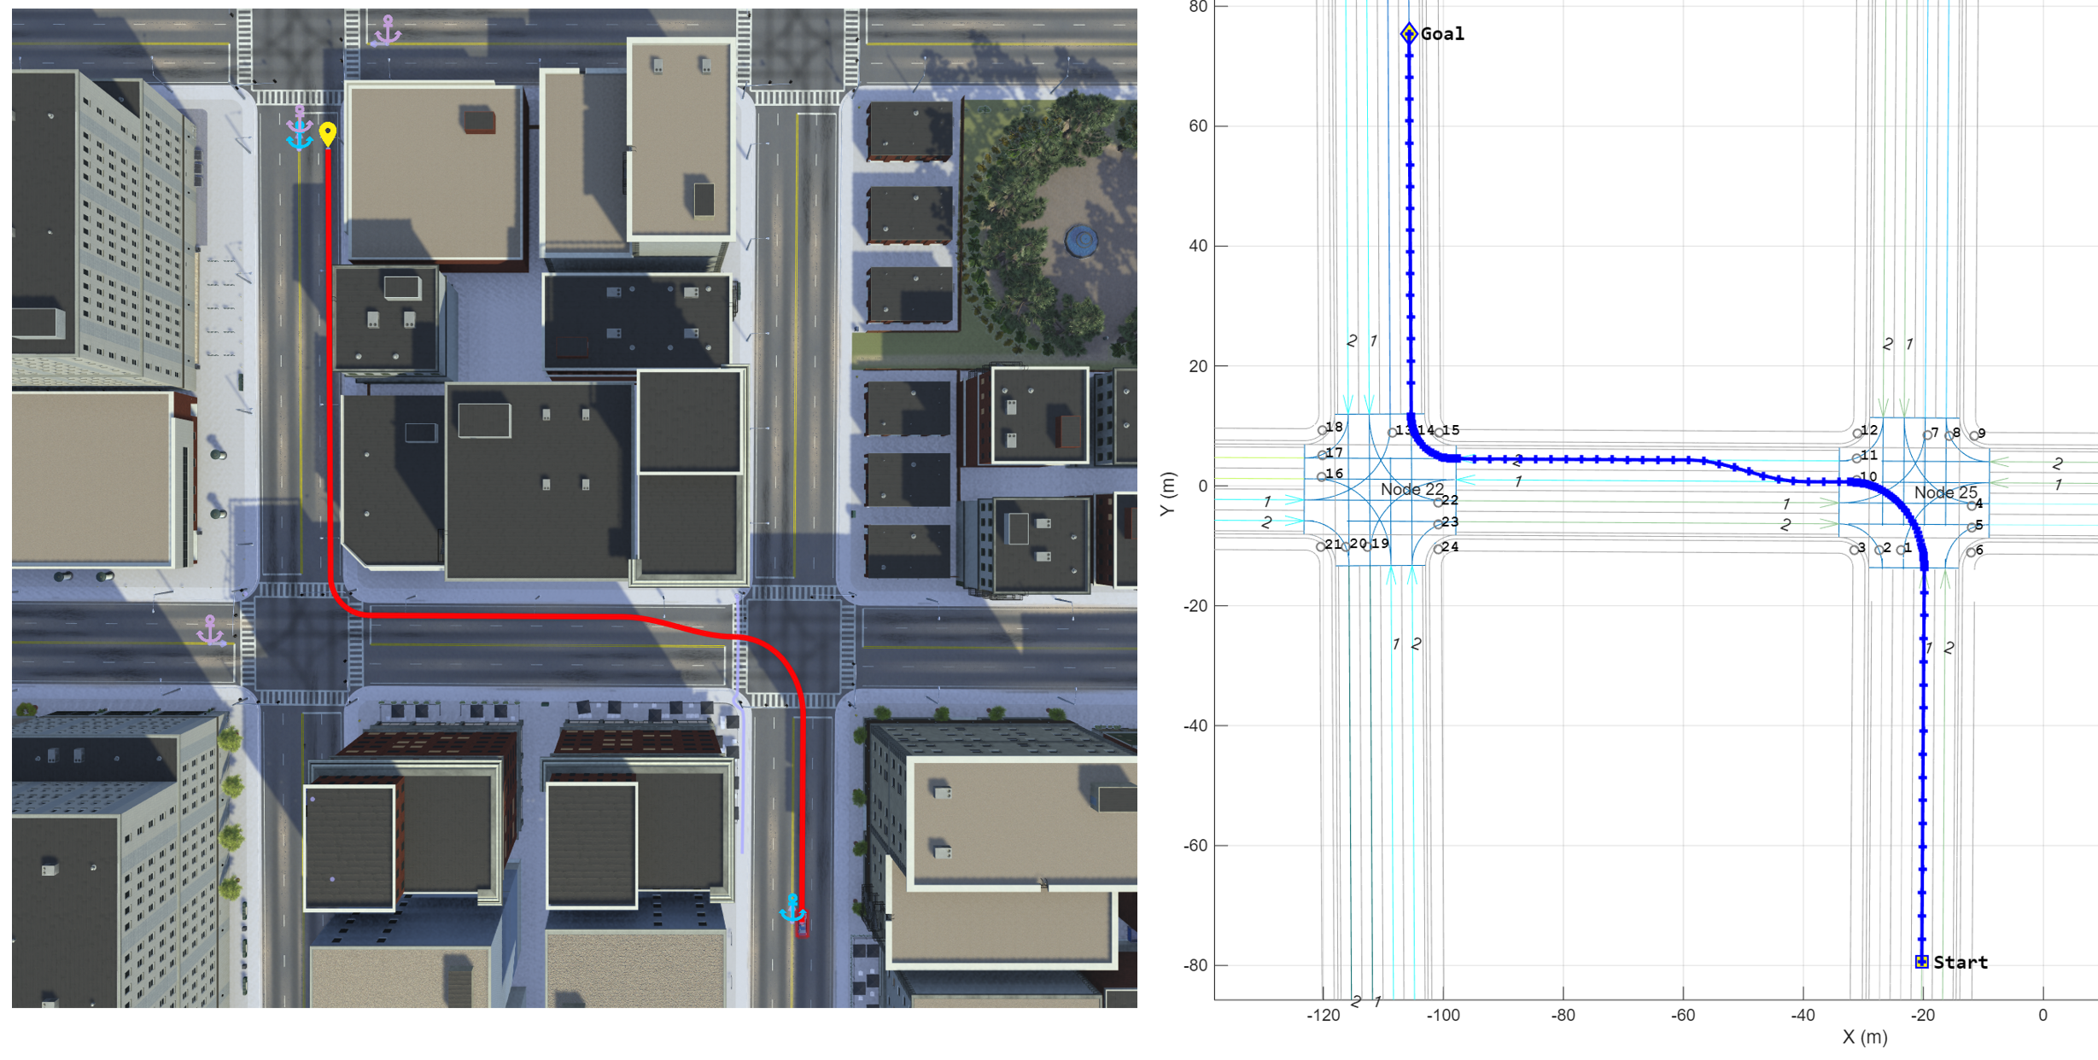Screen dimensions: 2098x1060
Task: Click the purple anchor icon at top of map
Action: pos(388,31)
